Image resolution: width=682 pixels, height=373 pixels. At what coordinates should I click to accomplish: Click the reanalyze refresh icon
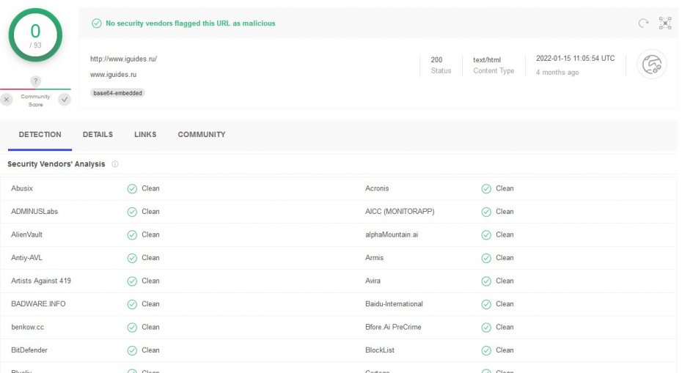point(643,23)
